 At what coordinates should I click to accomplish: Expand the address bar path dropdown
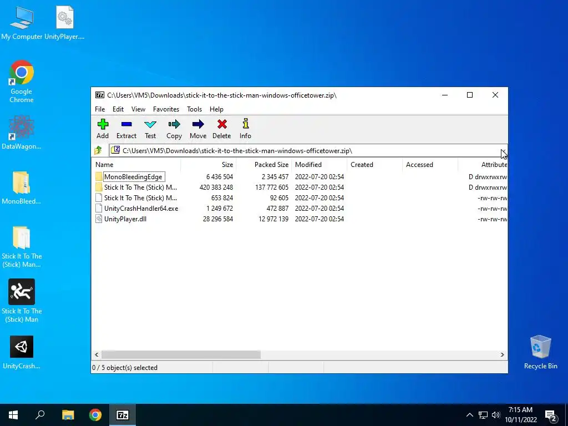[x=504, y=151]
